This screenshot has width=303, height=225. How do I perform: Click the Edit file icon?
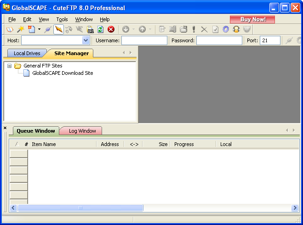pos(162,29)
